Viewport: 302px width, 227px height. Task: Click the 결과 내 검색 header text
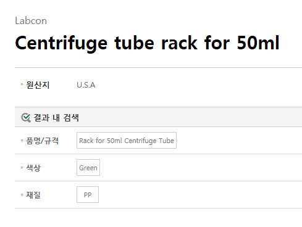(x=56, y=118)
